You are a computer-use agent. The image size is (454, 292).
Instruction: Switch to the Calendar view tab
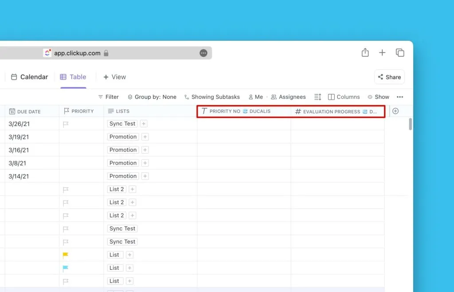[x=29, y=77]
